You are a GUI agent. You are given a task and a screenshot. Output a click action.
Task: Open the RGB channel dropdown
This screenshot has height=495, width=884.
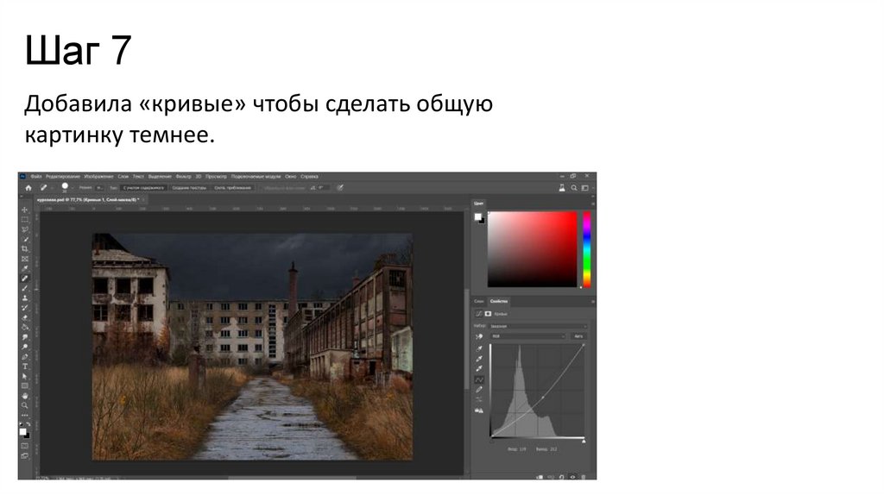coord(527,336)
